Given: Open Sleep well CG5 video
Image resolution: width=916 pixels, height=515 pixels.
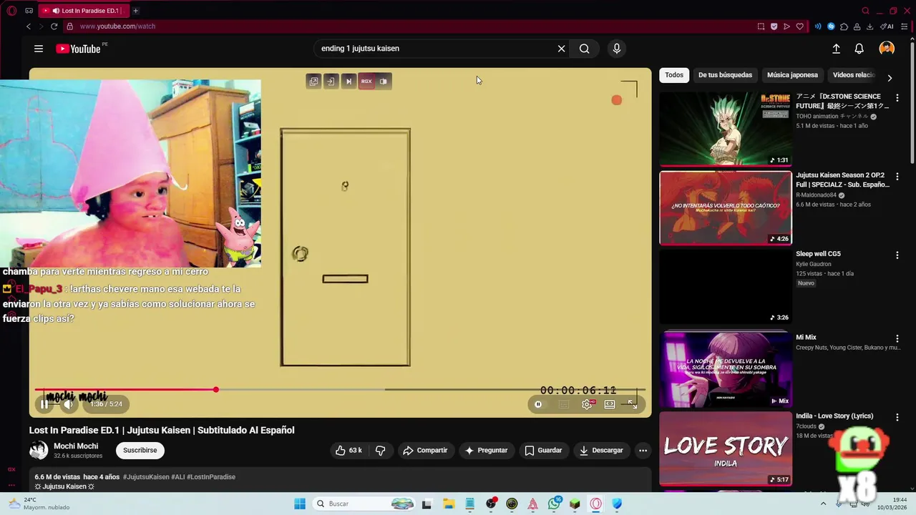Looking at the screenshot, I should click(726, 286).
